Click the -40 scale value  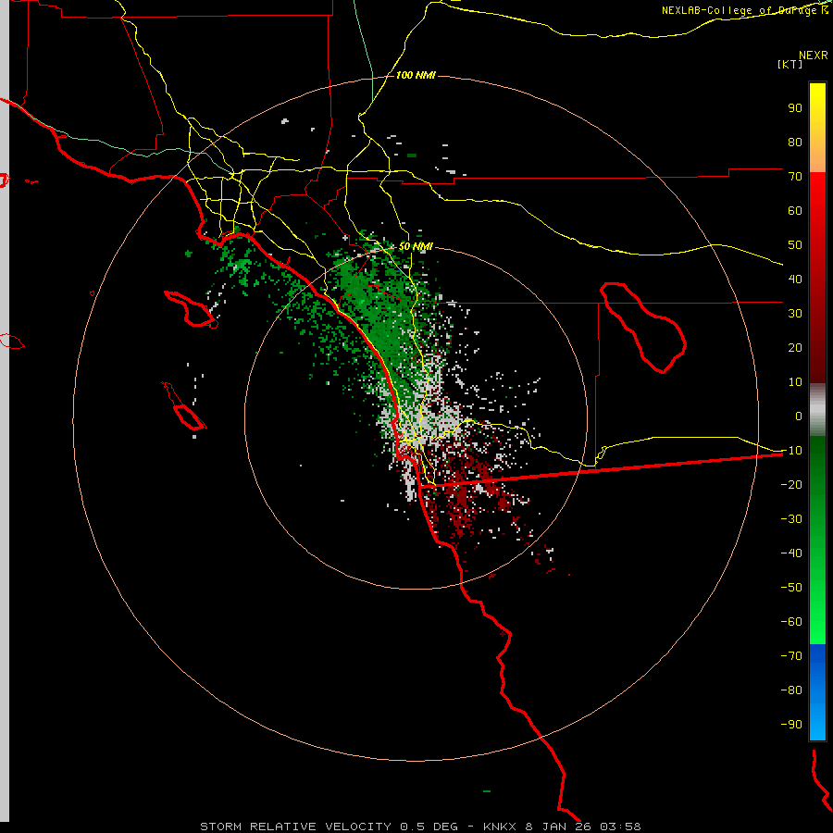pyautogui.click(x=791, y=553)
